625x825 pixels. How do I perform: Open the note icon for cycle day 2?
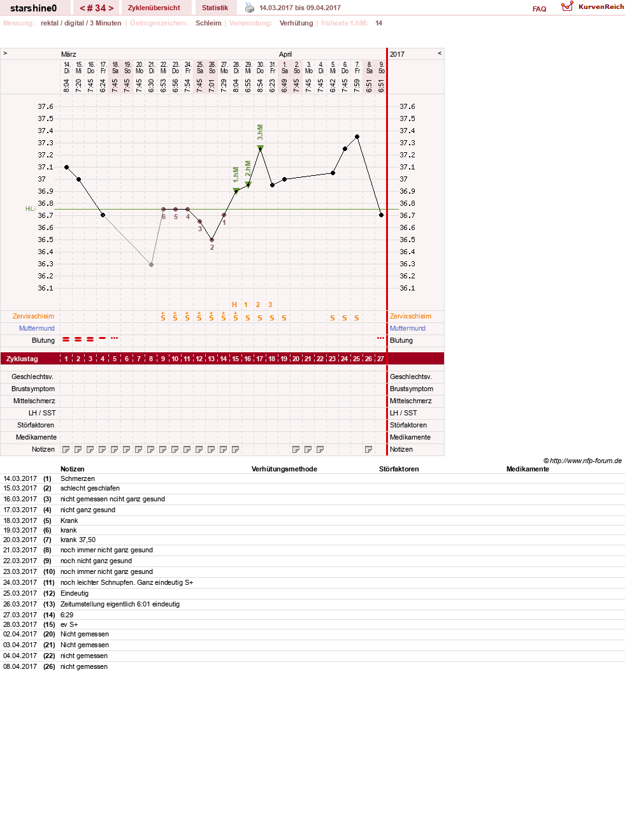[78, 449]
